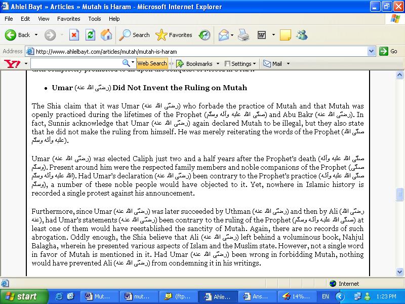
Task: Click the greyed-out Forward arrow button
Action: (x=50, y=35)
